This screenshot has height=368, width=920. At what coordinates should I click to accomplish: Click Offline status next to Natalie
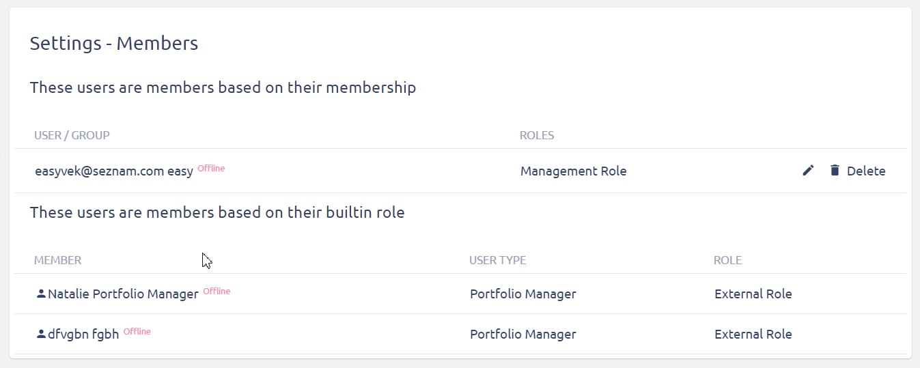[217, 291]
